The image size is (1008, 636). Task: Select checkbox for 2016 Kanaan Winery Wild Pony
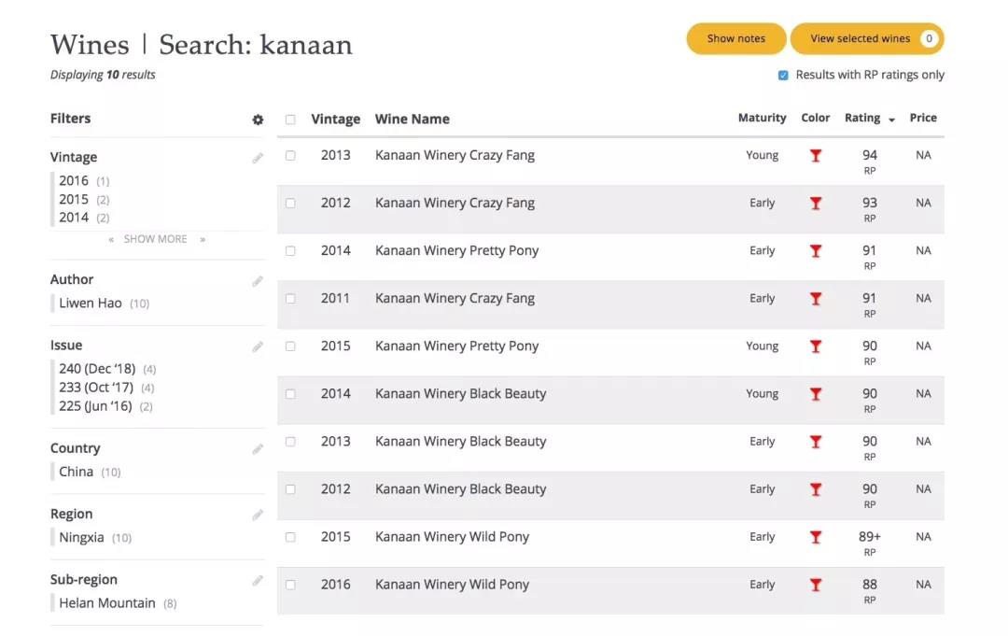pos(290,585)
